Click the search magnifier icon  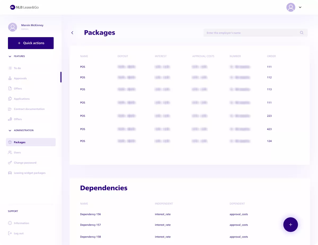pos(302,33)
